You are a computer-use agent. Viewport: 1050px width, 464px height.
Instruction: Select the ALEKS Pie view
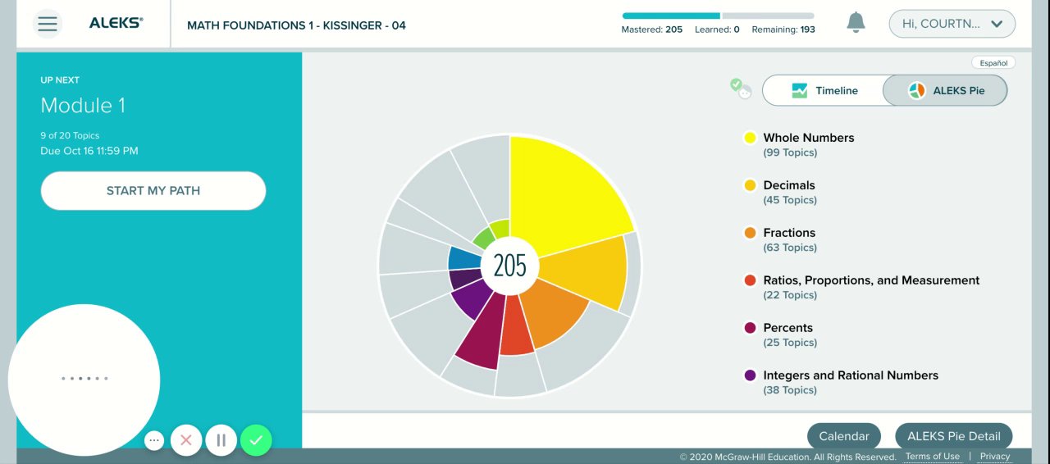click(945, 90)
